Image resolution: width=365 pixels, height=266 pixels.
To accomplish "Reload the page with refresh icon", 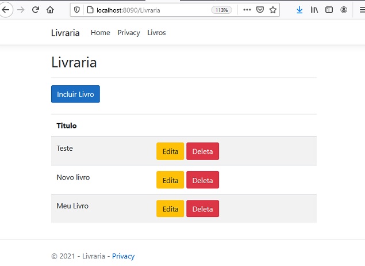I will click(x=36, y=10).
